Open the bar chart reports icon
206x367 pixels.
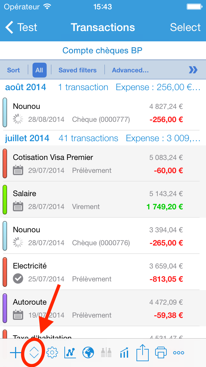point(124,352)
